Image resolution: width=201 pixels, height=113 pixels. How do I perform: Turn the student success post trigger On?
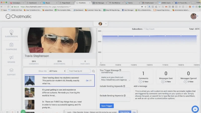coord(87,81)
